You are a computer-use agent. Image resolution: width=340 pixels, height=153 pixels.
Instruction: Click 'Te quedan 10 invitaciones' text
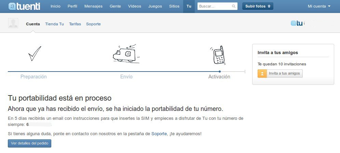[x=282, y=64]
